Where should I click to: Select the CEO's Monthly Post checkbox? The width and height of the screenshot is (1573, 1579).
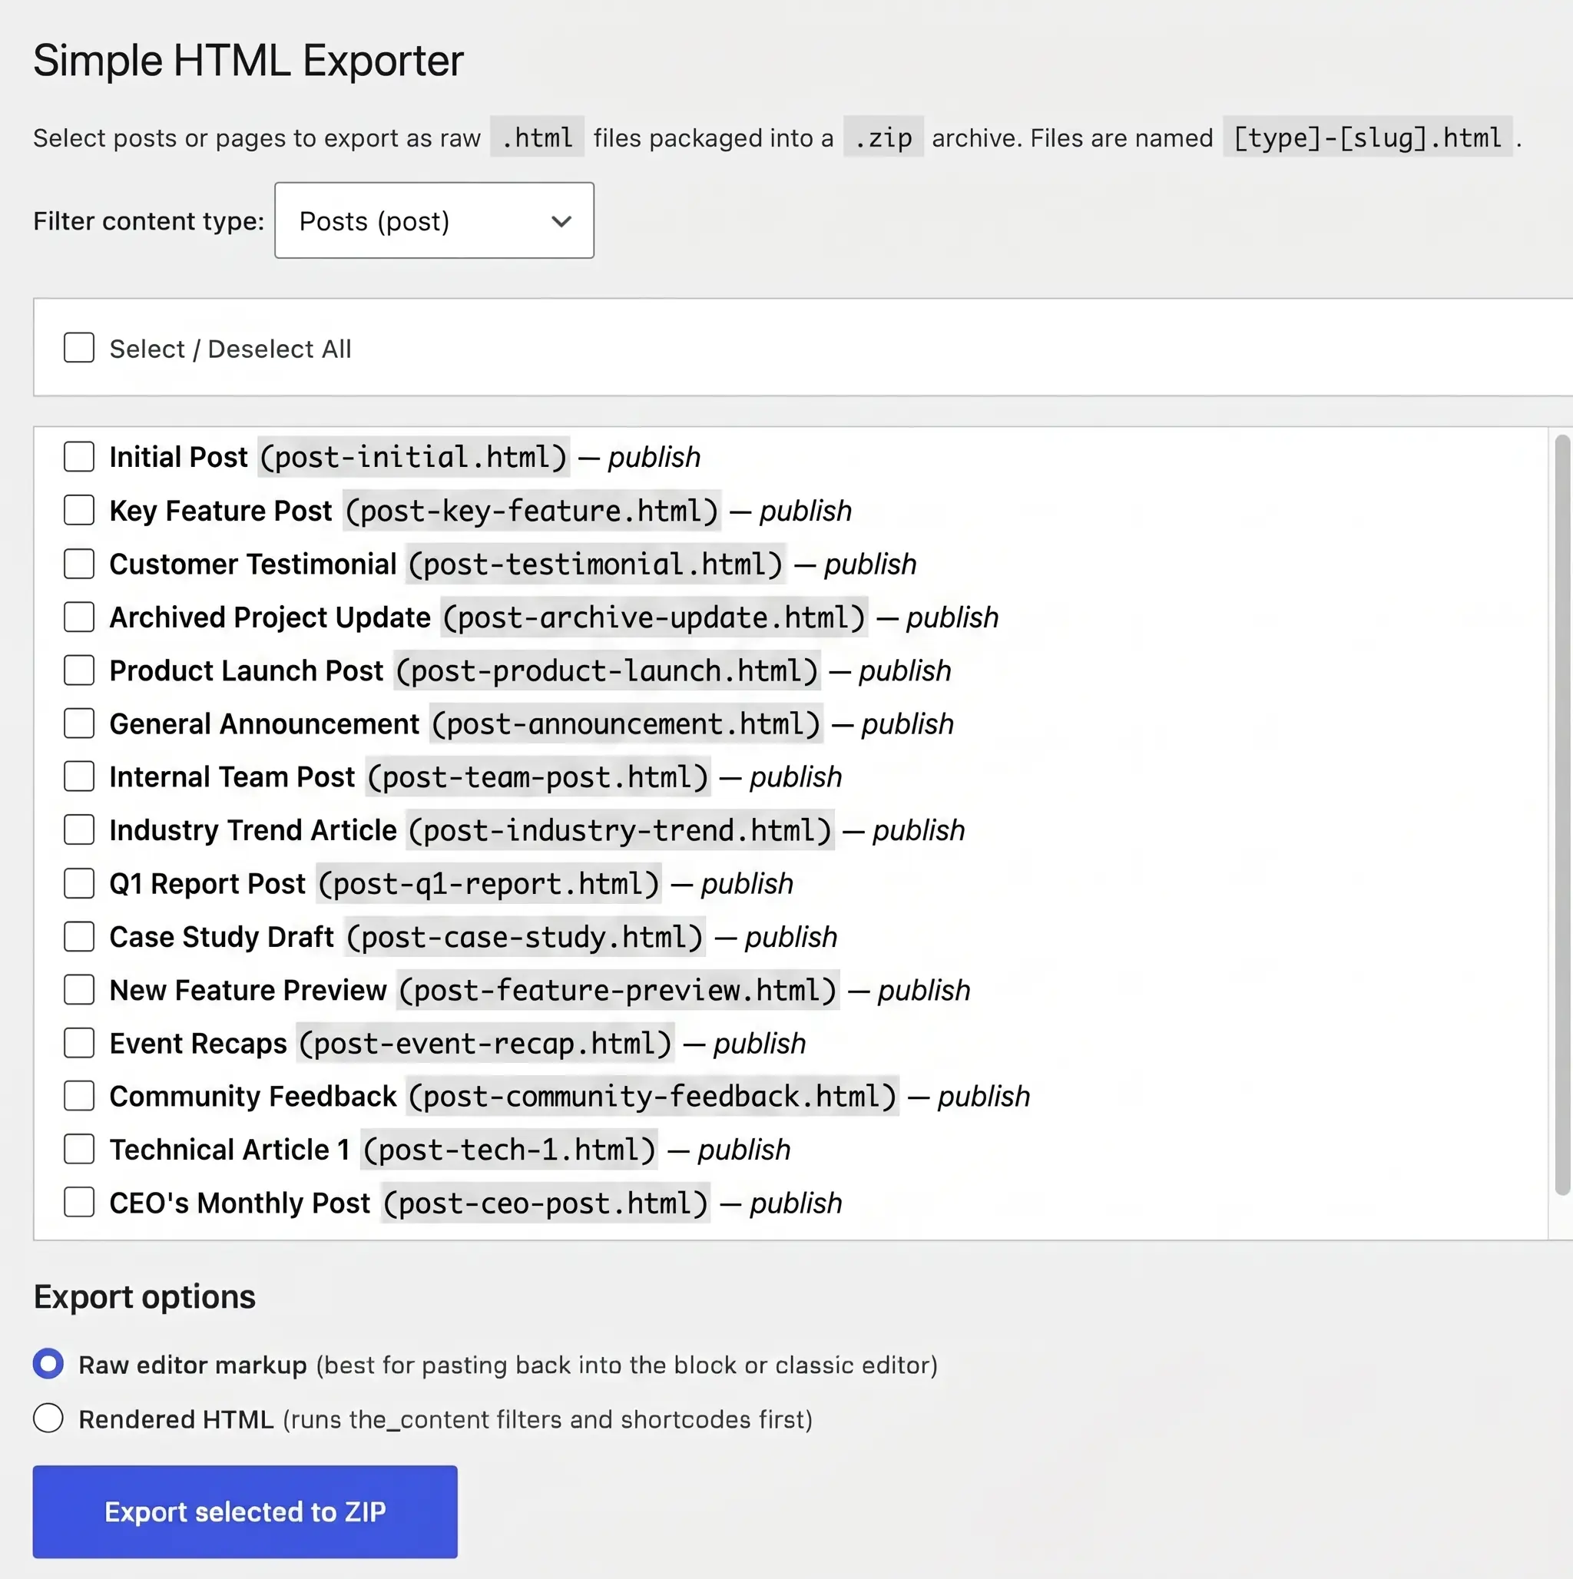pyautogui.click(x=79, y=1202)
